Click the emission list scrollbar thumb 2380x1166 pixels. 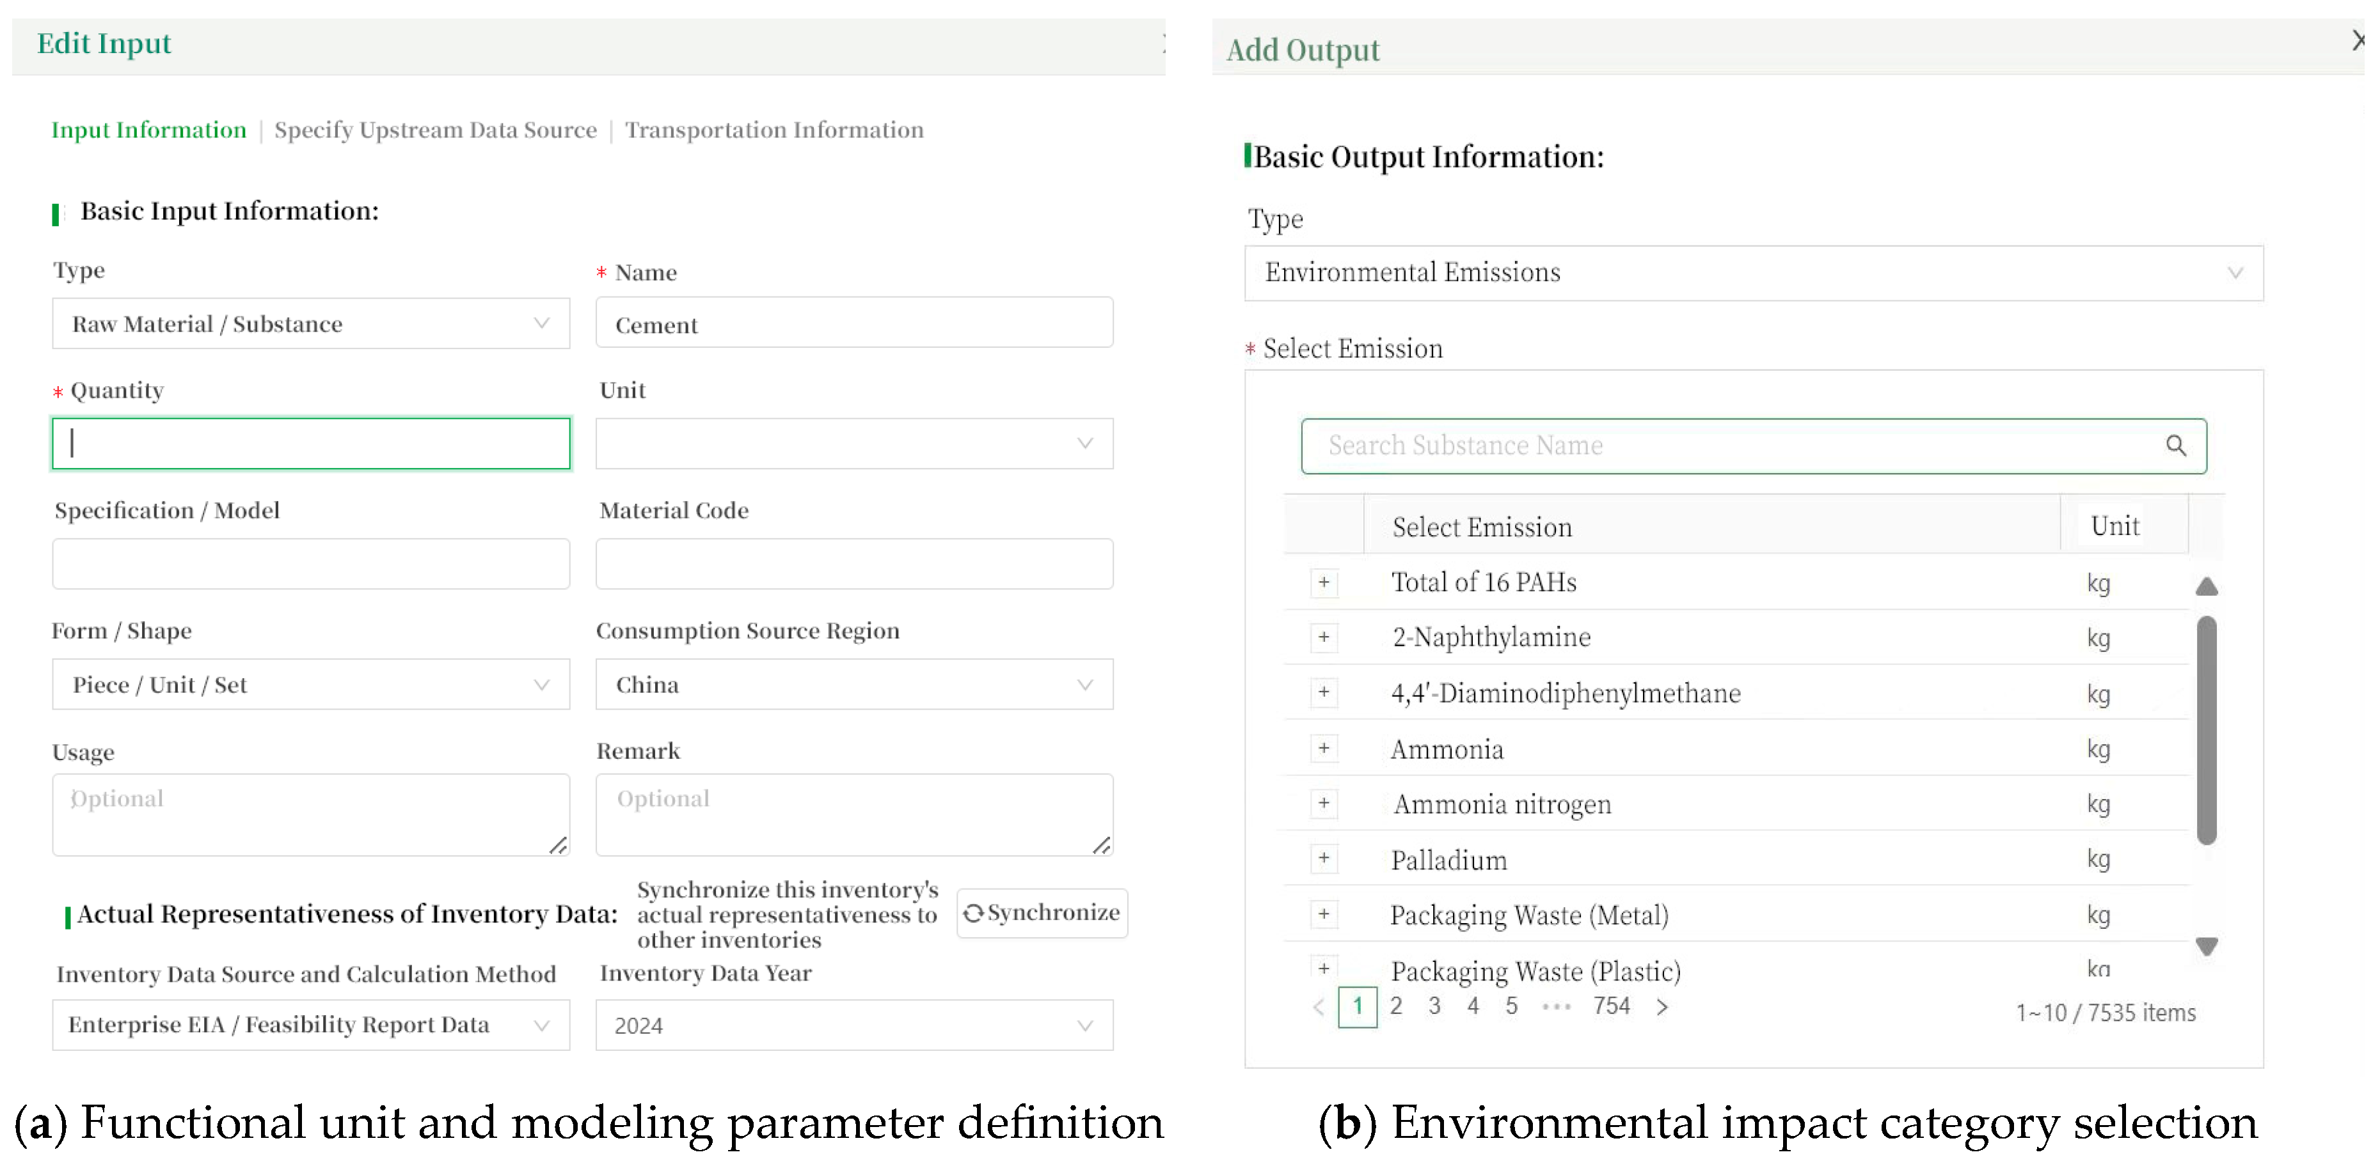click(2207, 729)
